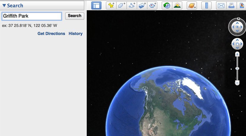Open view in Google Maps icon
Image resolution: width=246 pixels, height=136 pixels.
point(242,6)
